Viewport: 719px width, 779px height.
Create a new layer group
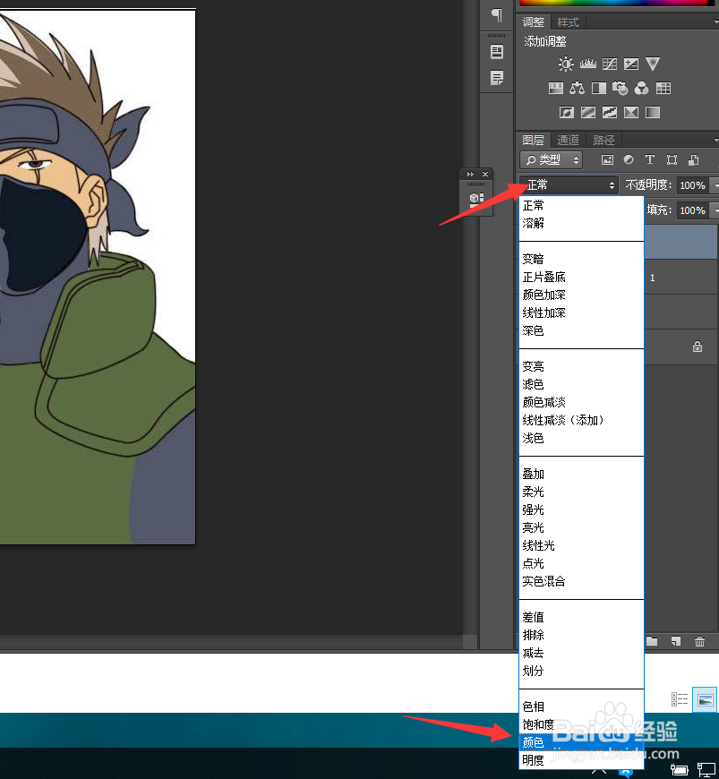[652, 641]
